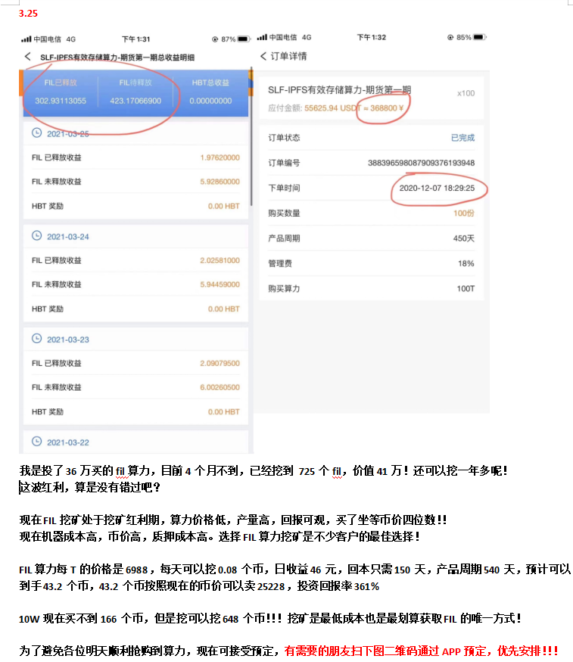Click the 订单详情 page title
This screenshot has width=573, height=662.
[x=288, y=56]
